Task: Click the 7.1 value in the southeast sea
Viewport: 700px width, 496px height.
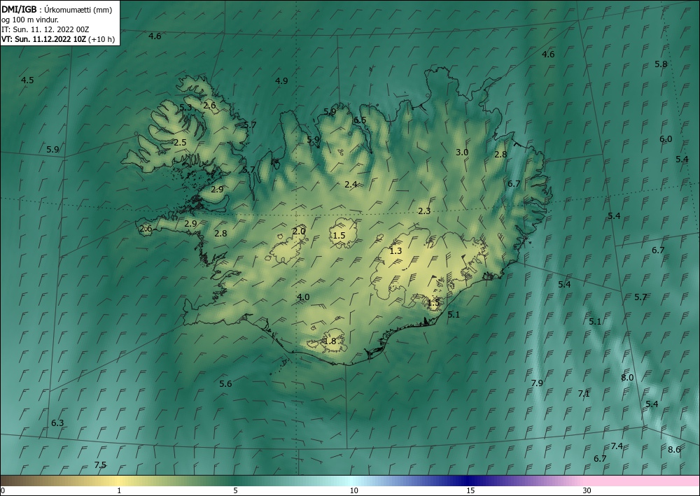Action: tap(584, 394)
